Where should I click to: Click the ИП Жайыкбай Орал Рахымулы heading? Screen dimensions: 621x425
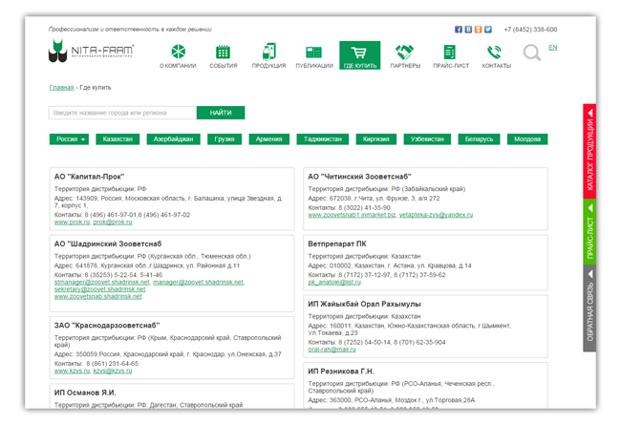coord(364,305)
